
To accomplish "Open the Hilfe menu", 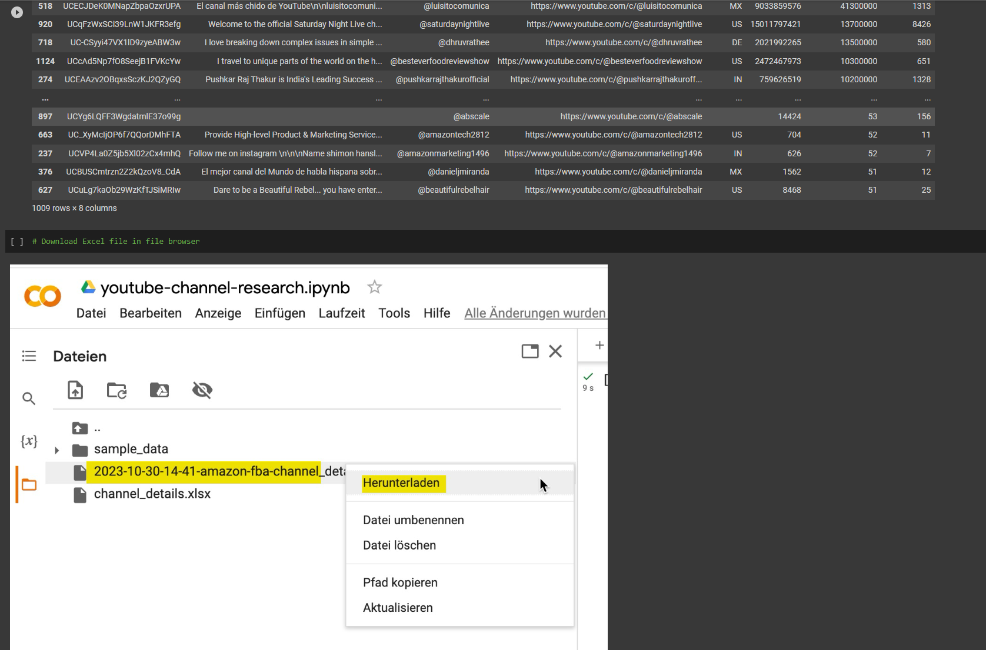I will tap(437, 313).
